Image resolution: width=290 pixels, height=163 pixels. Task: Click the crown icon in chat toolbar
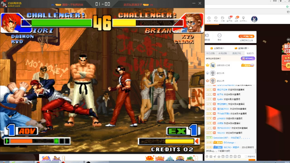pyautogui.click(x=219, y=156)
